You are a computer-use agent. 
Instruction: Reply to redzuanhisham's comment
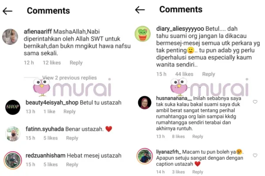coord(72,165)
